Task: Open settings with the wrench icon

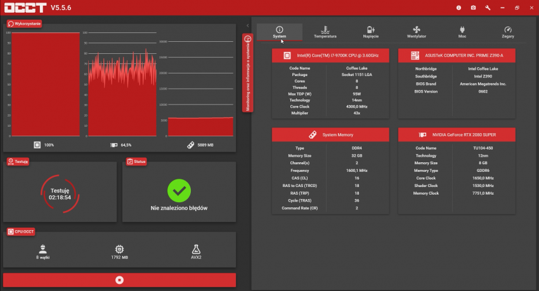Action: tap(488, 8)
